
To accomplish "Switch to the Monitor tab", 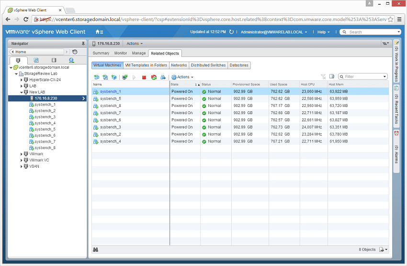I will coord(121,53).
